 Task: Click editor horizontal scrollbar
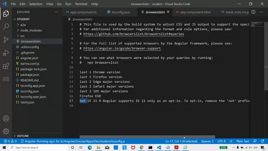(x=147, y=137)
